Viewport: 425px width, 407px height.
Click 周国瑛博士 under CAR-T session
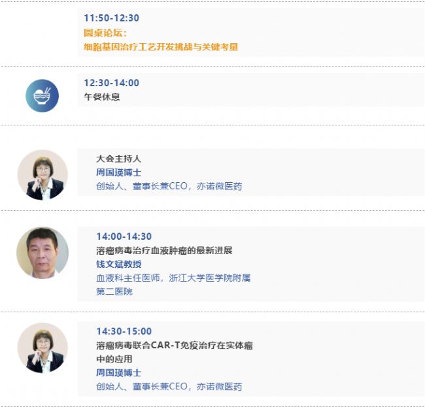point(119,373)
